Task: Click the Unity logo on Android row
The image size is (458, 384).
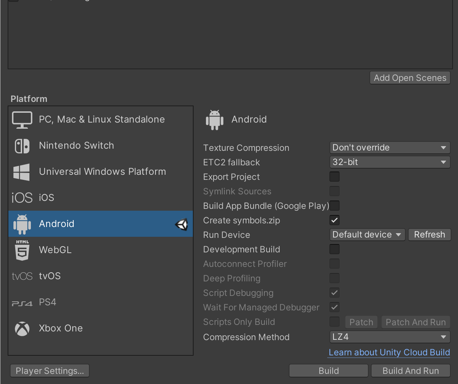Action: click(x=181, y=224)
